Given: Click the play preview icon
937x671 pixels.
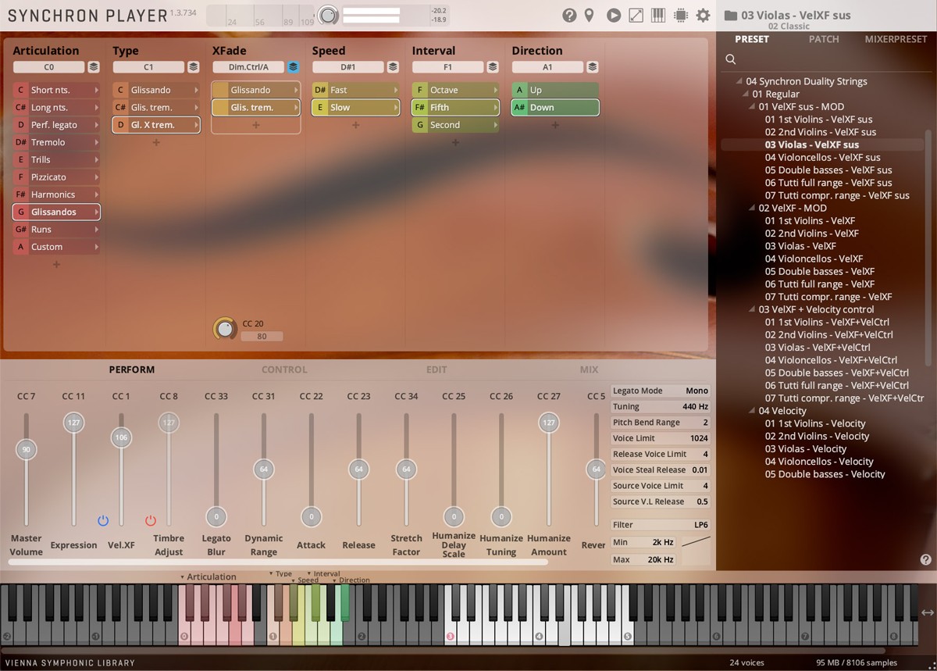Looking at the screenshot, I should pyautogui.click(x=612, y=14).
